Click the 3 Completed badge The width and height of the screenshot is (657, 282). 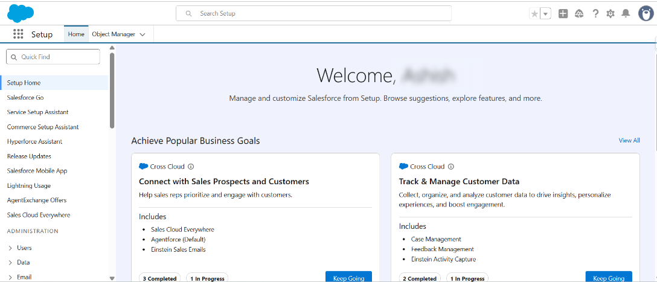(159, 278)
